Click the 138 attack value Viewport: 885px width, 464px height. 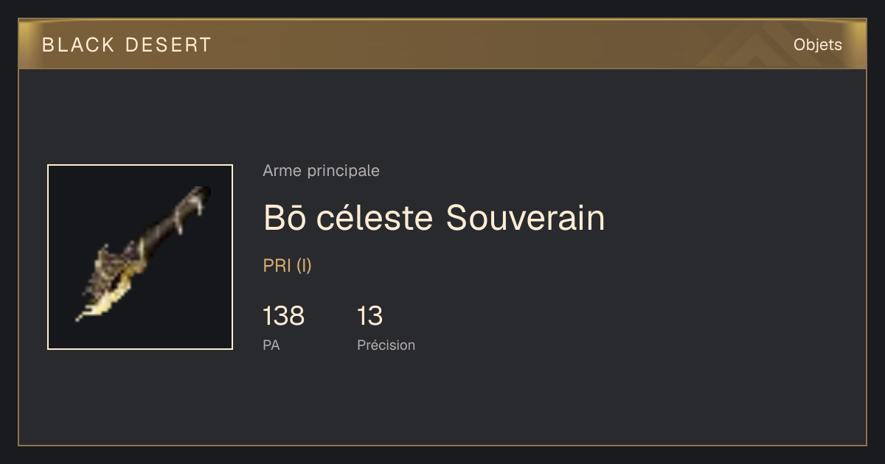click(x=284, y=316)
